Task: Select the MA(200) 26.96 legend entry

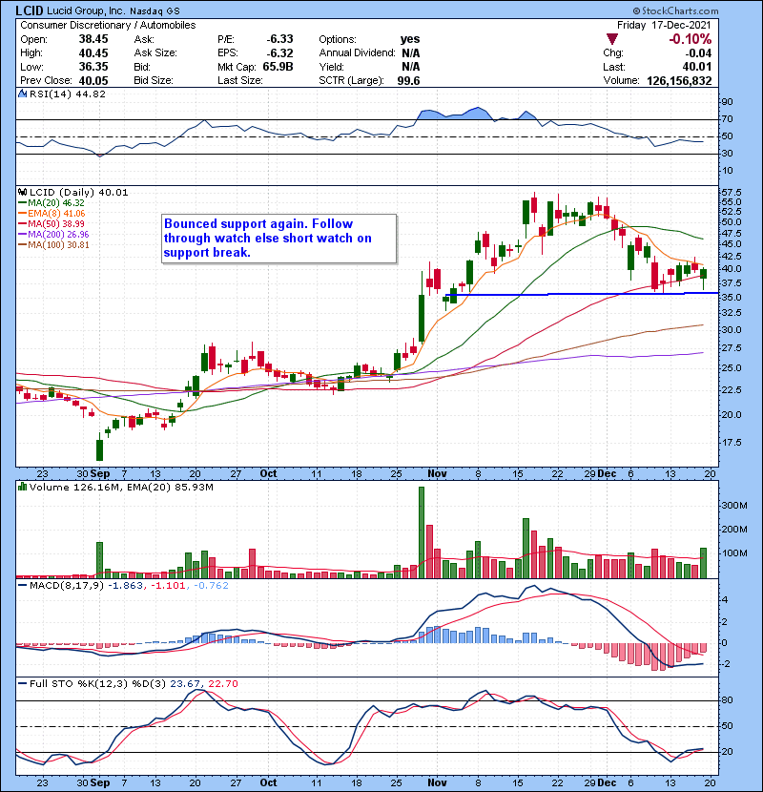Action: click(x=53, y=235)
